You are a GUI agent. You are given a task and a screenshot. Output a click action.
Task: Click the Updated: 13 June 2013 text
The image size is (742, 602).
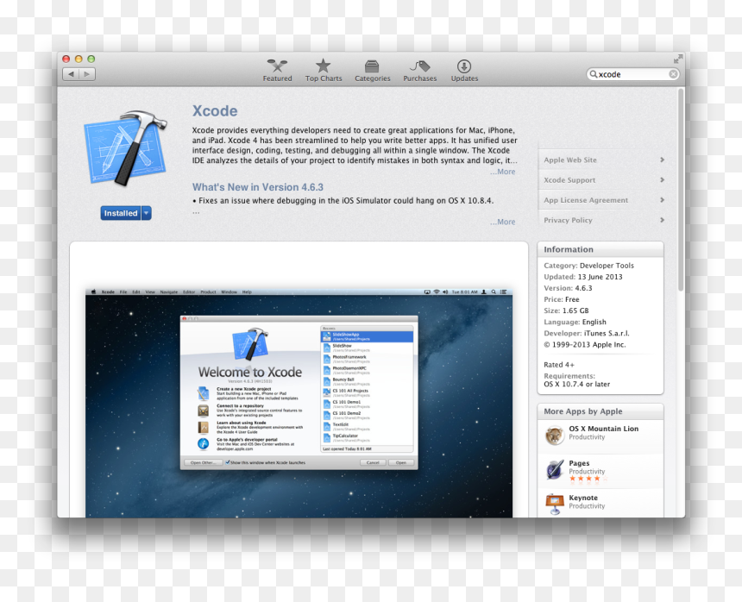click(583, 277)
